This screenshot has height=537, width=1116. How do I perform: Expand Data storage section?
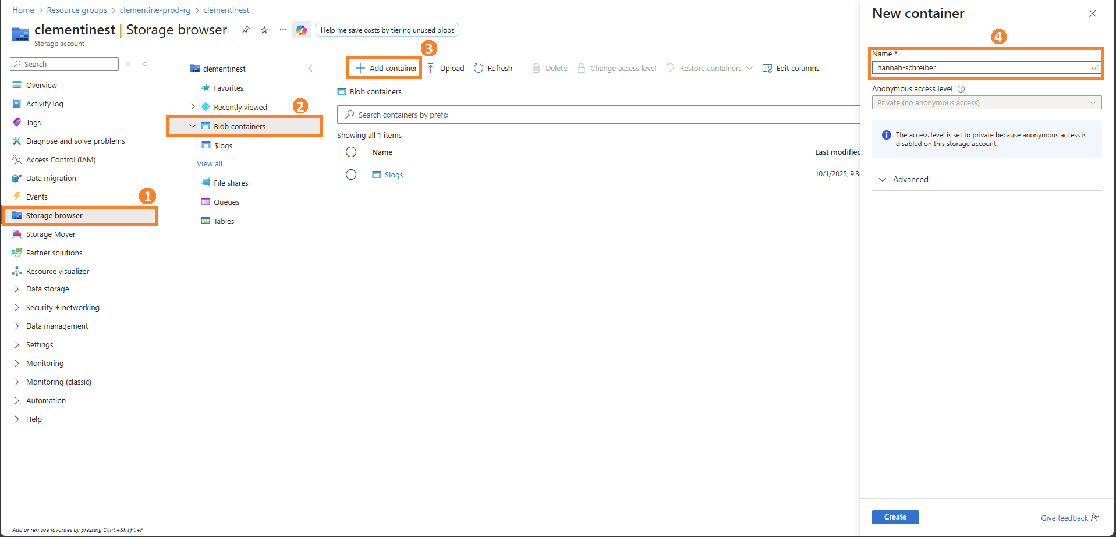17,289
